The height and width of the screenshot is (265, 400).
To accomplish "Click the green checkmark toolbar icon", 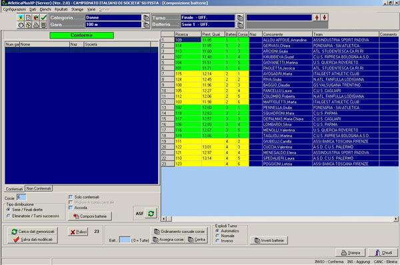I will 43,17.
